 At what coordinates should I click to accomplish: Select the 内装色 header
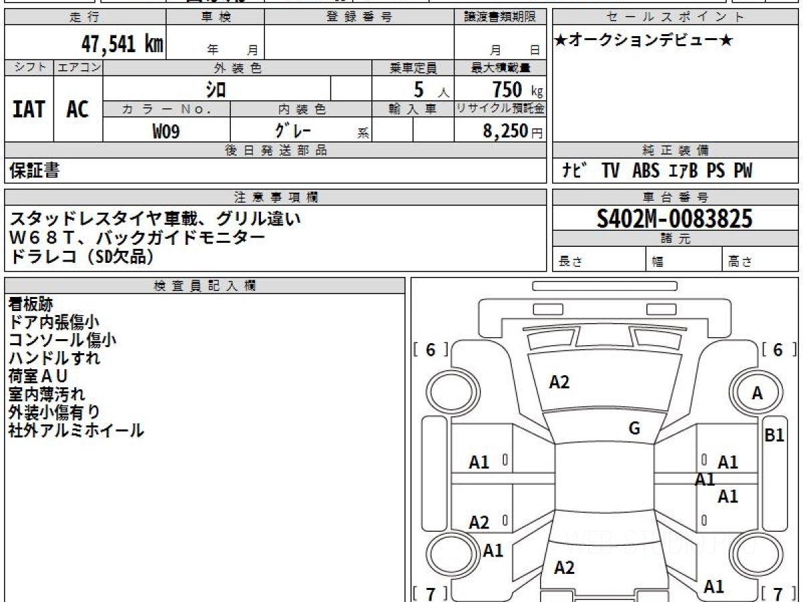301,109
